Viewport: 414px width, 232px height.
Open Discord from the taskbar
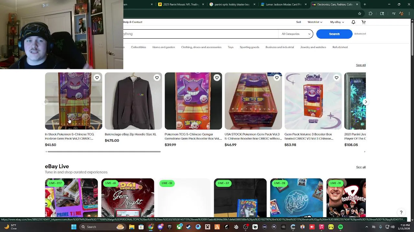160,227
